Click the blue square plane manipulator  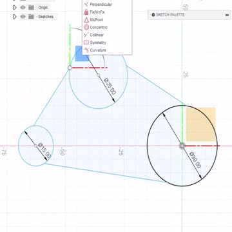point(82,53)
